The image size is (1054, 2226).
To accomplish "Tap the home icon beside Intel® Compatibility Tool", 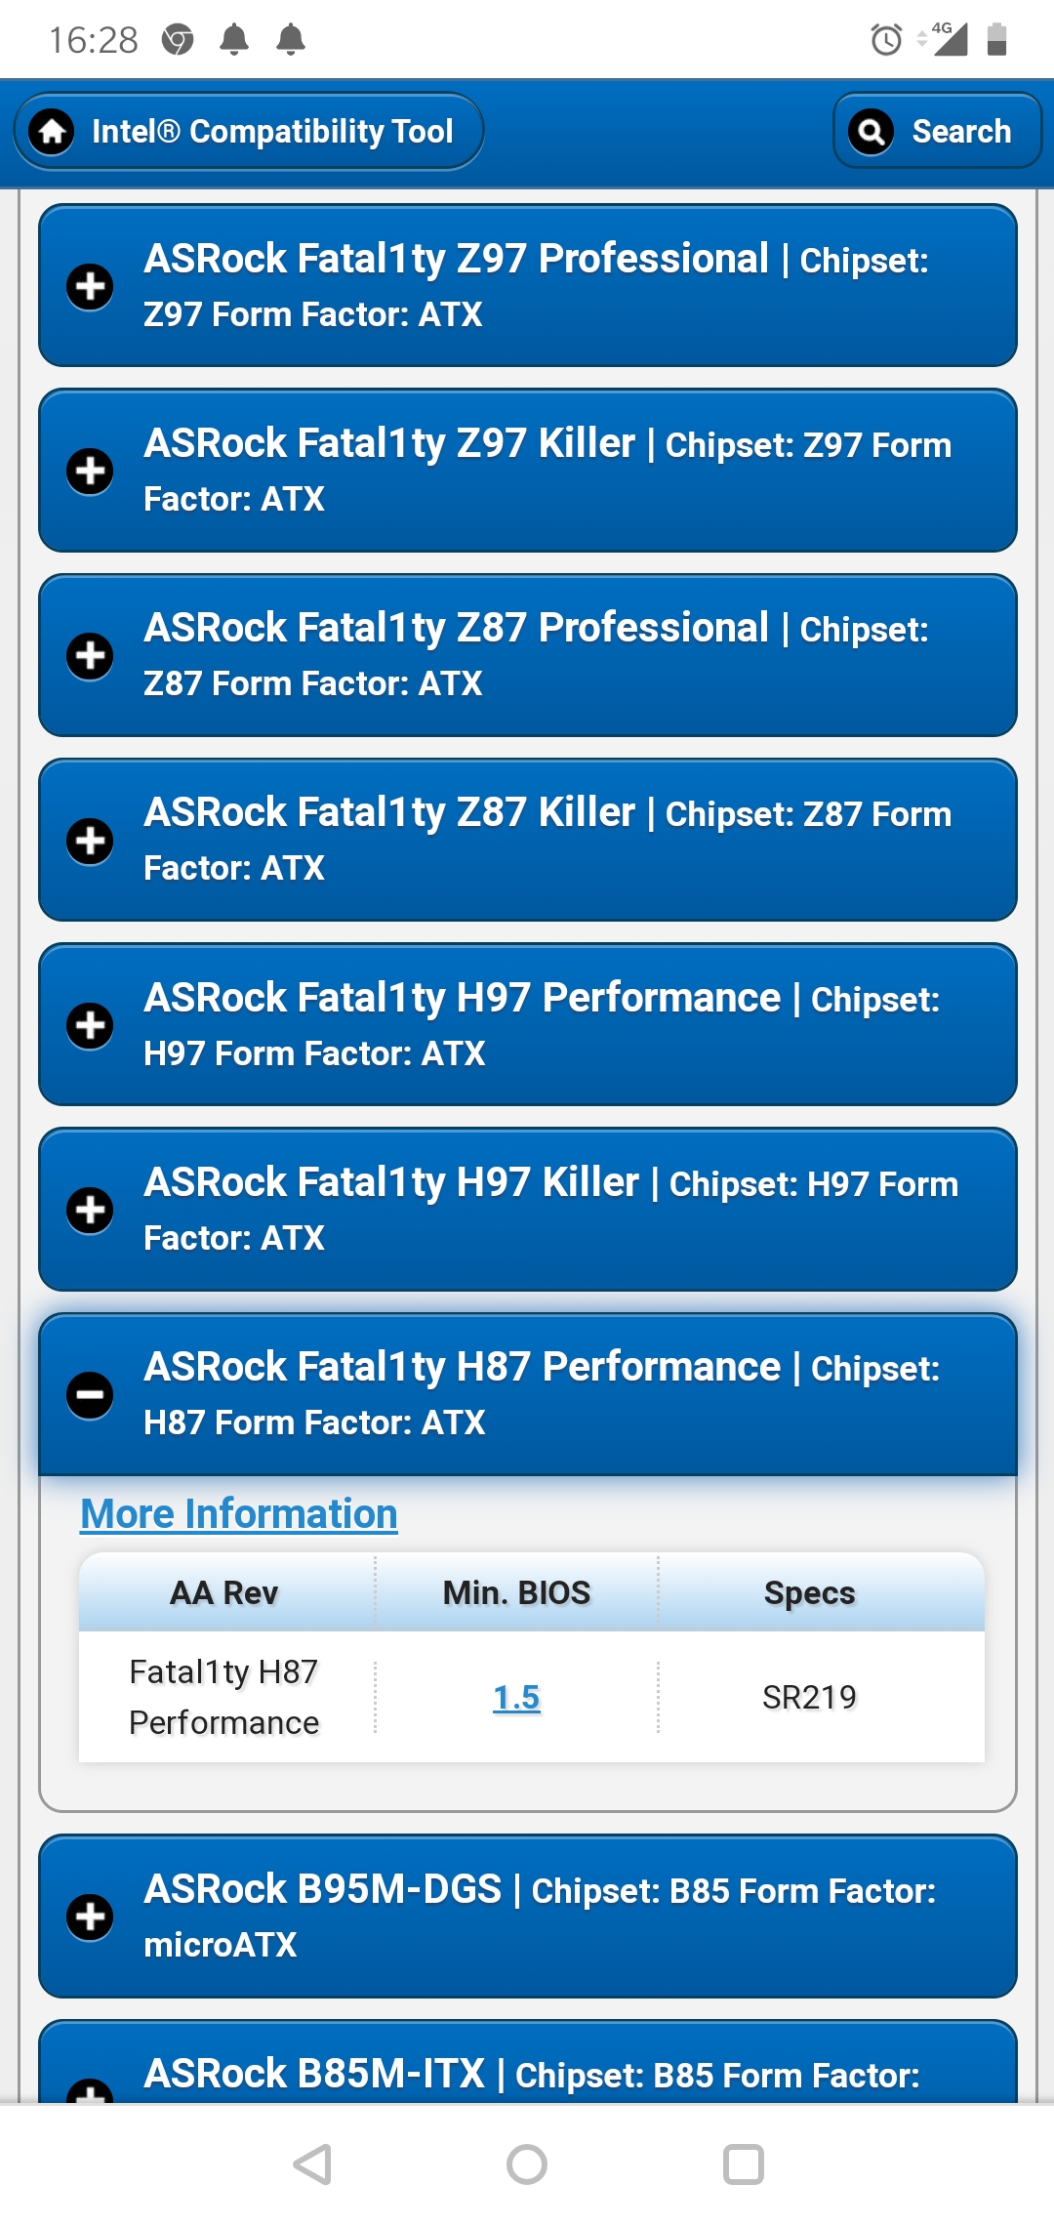I will click(x=52, y=131).
